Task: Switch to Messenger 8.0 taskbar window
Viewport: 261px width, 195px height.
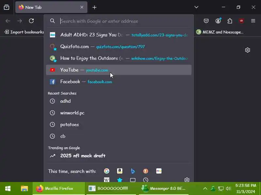Action: point(163,188)
